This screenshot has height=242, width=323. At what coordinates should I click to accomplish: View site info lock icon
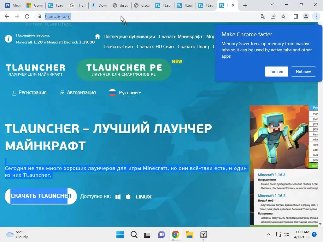40,16
